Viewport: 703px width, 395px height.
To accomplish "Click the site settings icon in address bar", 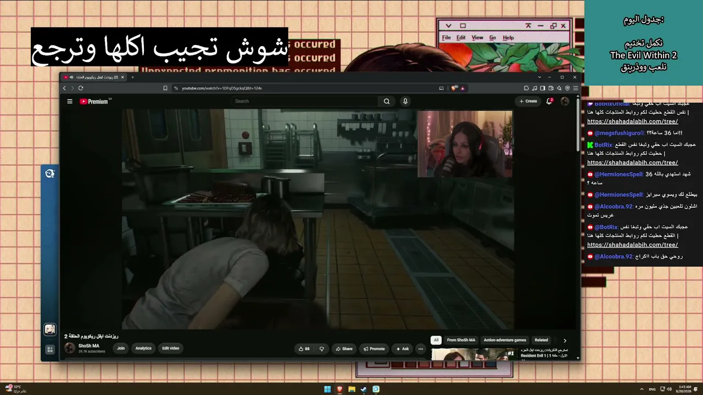I will [x=176, y=88].
